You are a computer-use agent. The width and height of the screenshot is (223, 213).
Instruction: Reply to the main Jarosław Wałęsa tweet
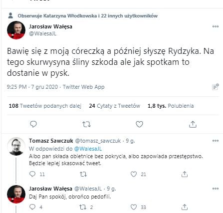[33, 124]
